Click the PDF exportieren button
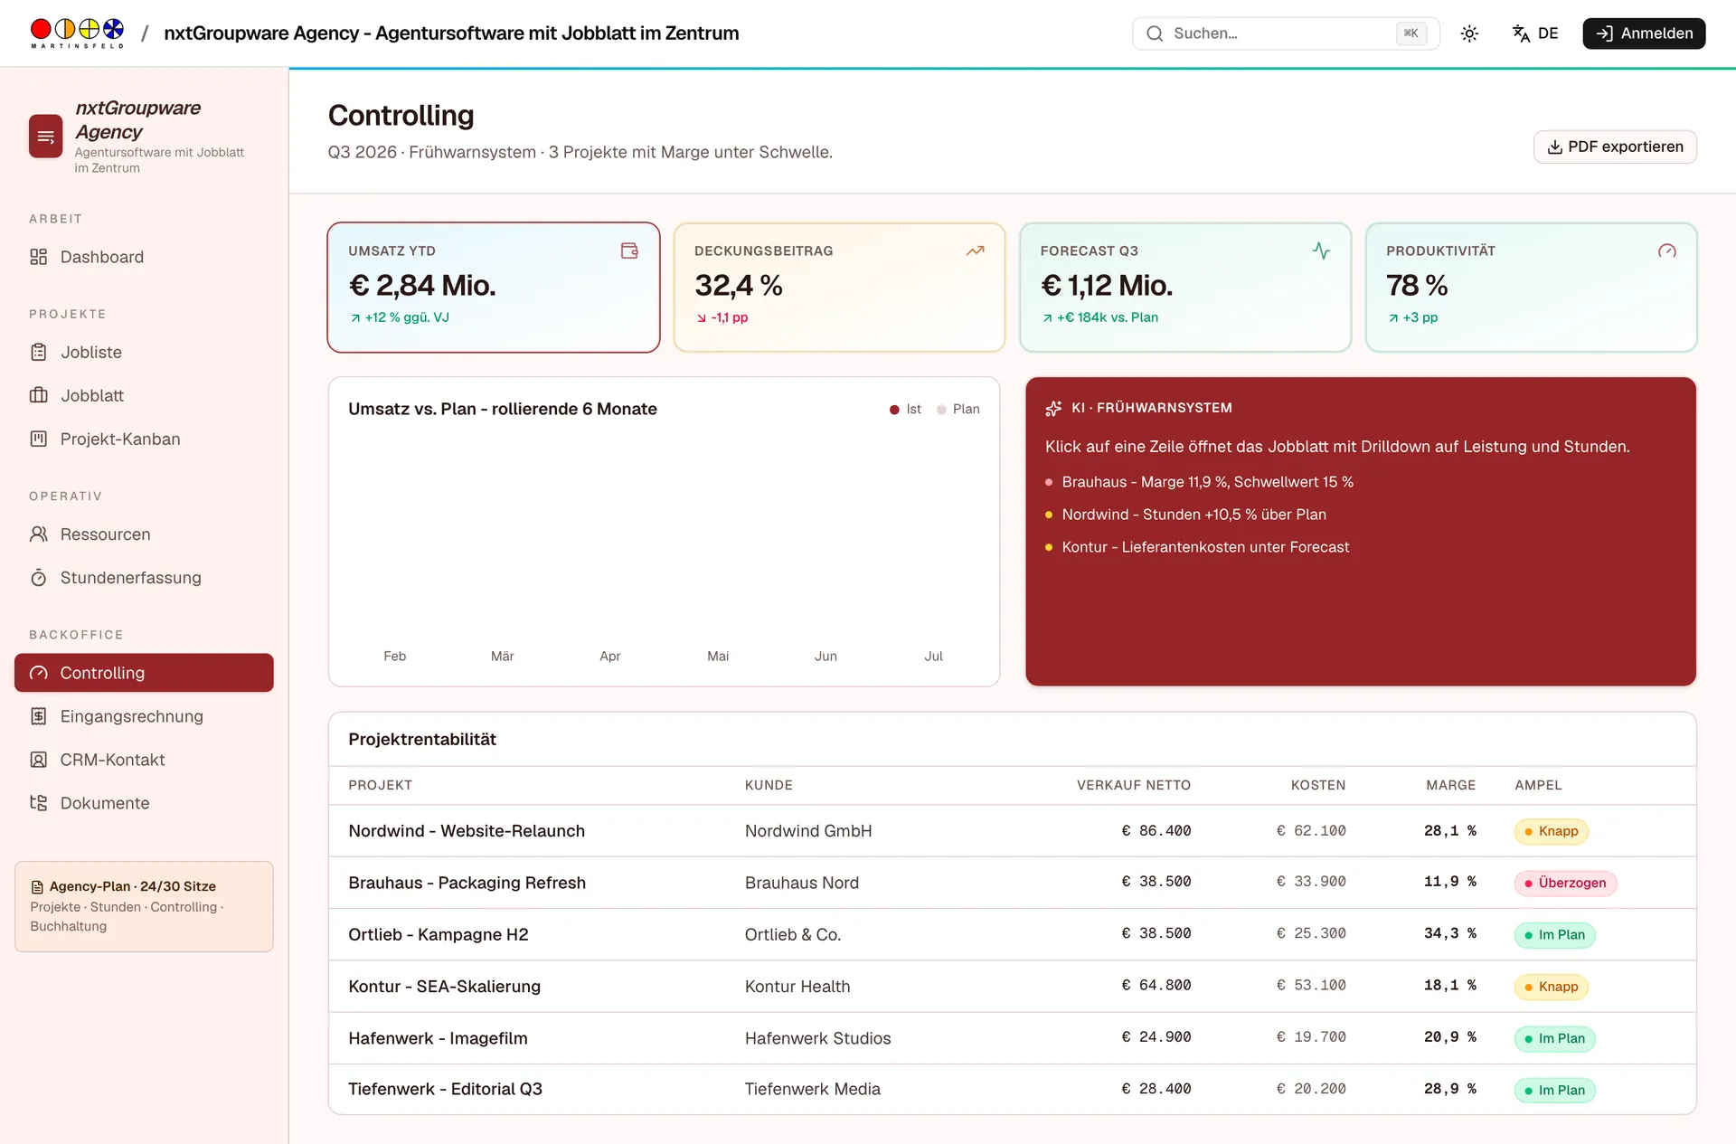The height and width of the screenshot is (1144, 1736). click(1615, 147)
